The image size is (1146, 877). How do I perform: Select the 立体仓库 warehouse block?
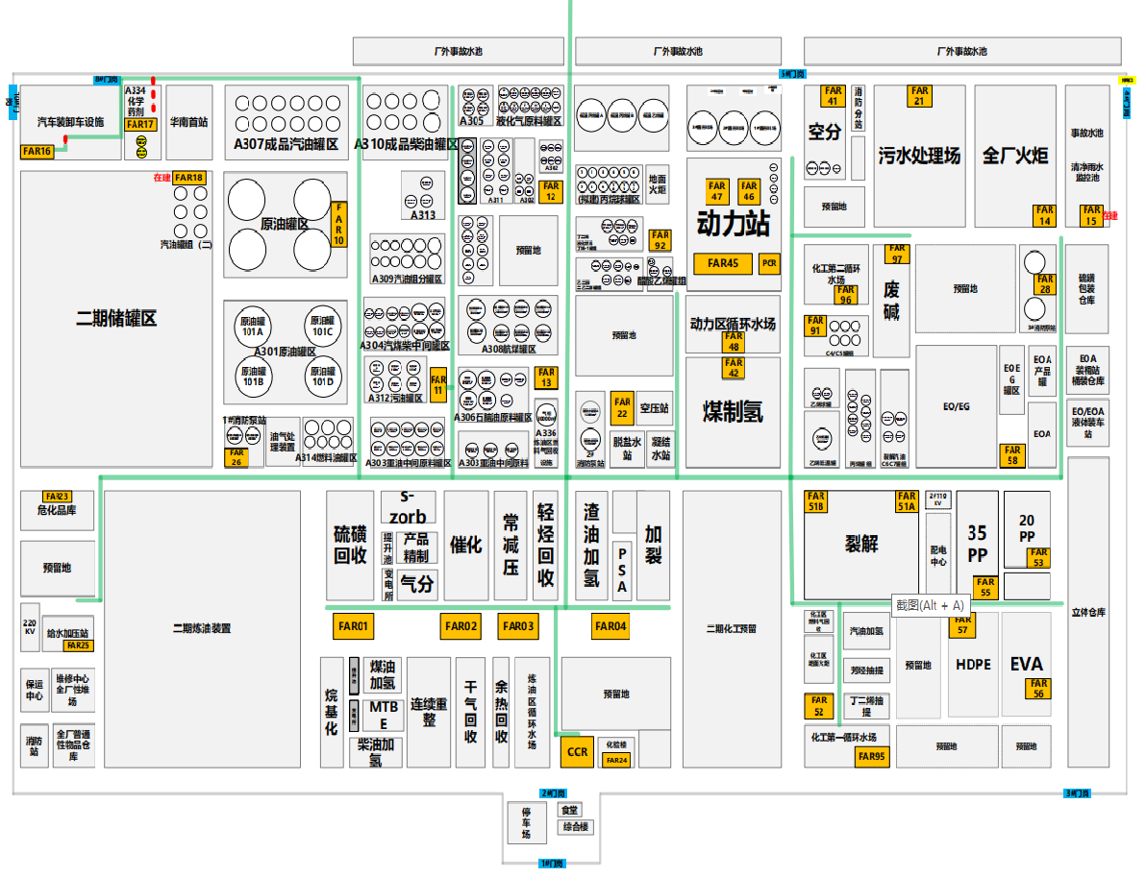1088,612
